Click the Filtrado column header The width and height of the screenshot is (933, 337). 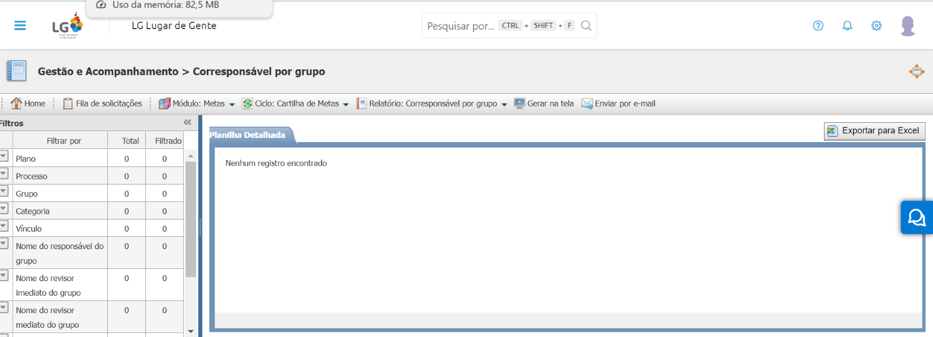(x=168, y=141)
